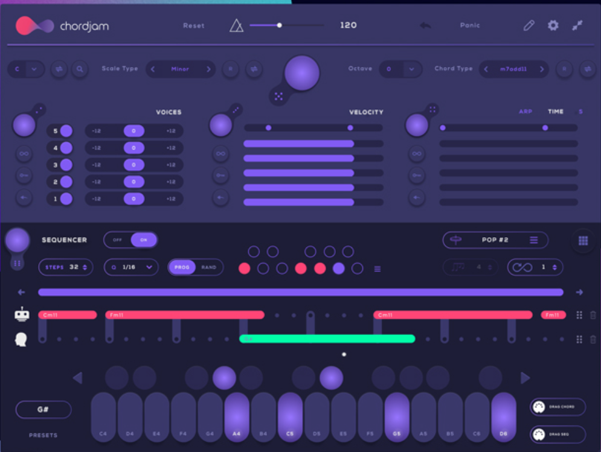Select the green chord block on head track
Screen dimensions: 601x452
[327, 339]
